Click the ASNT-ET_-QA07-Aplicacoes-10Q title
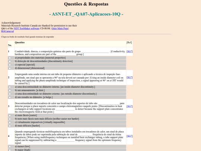 coord(86,14)
